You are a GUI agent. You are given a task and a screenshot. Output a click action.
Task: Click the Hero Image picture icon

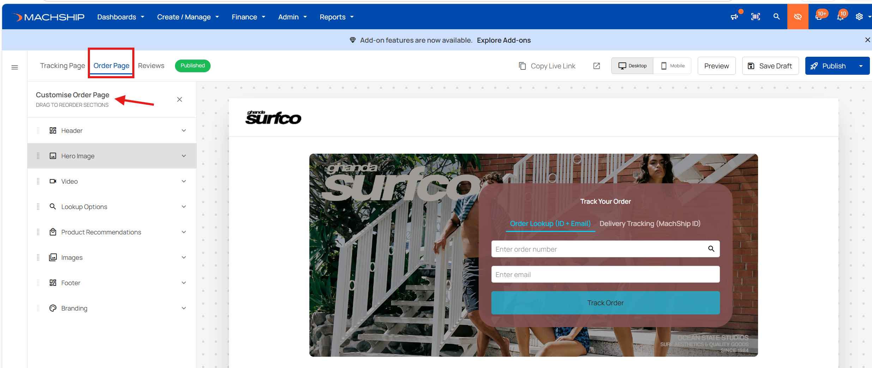(x=53, y=156)
